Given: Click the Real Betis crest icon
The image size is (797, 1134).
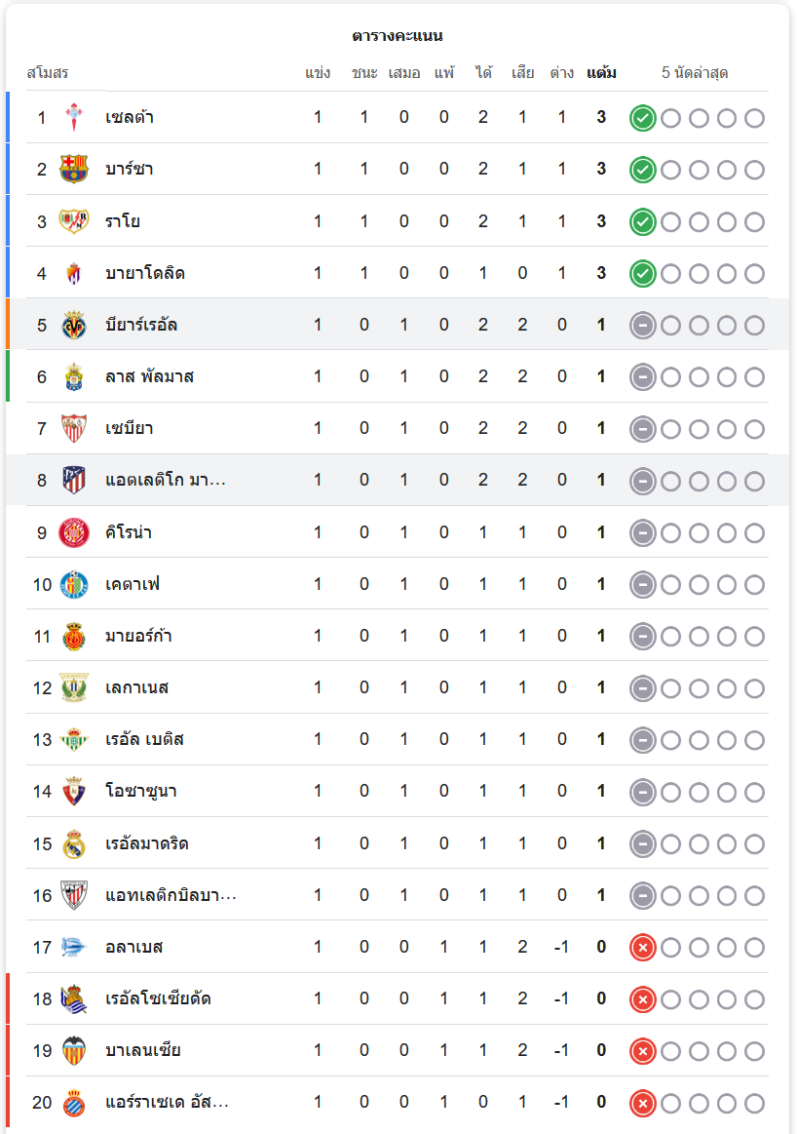Looking at the screenshot, I should (74, 739).
